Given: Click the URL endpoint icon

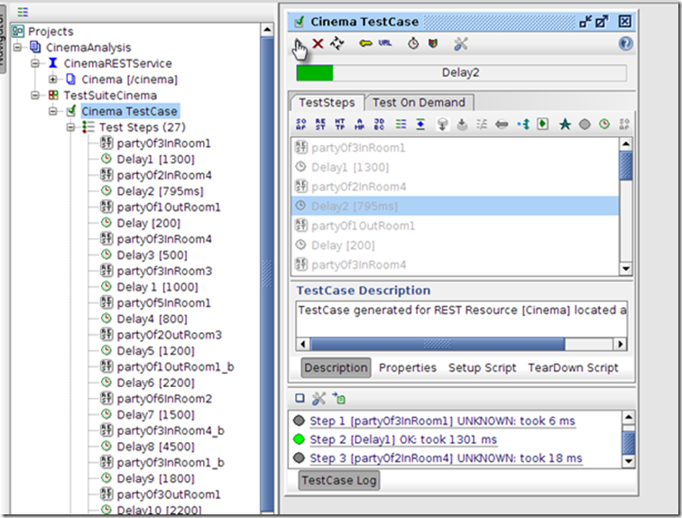Looking at the screenshot, I should click(385, 43).
